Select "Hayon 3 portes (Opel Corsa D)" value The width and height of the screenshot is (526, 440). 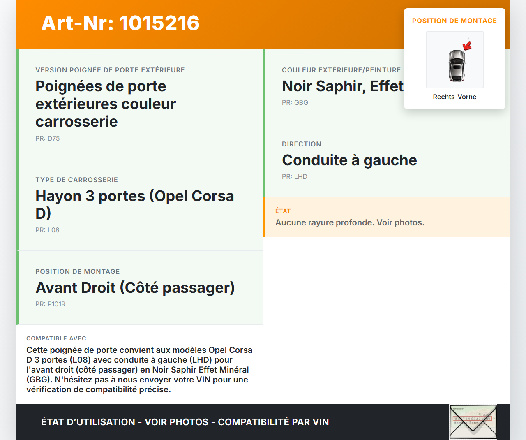click(x=135, y=205)
